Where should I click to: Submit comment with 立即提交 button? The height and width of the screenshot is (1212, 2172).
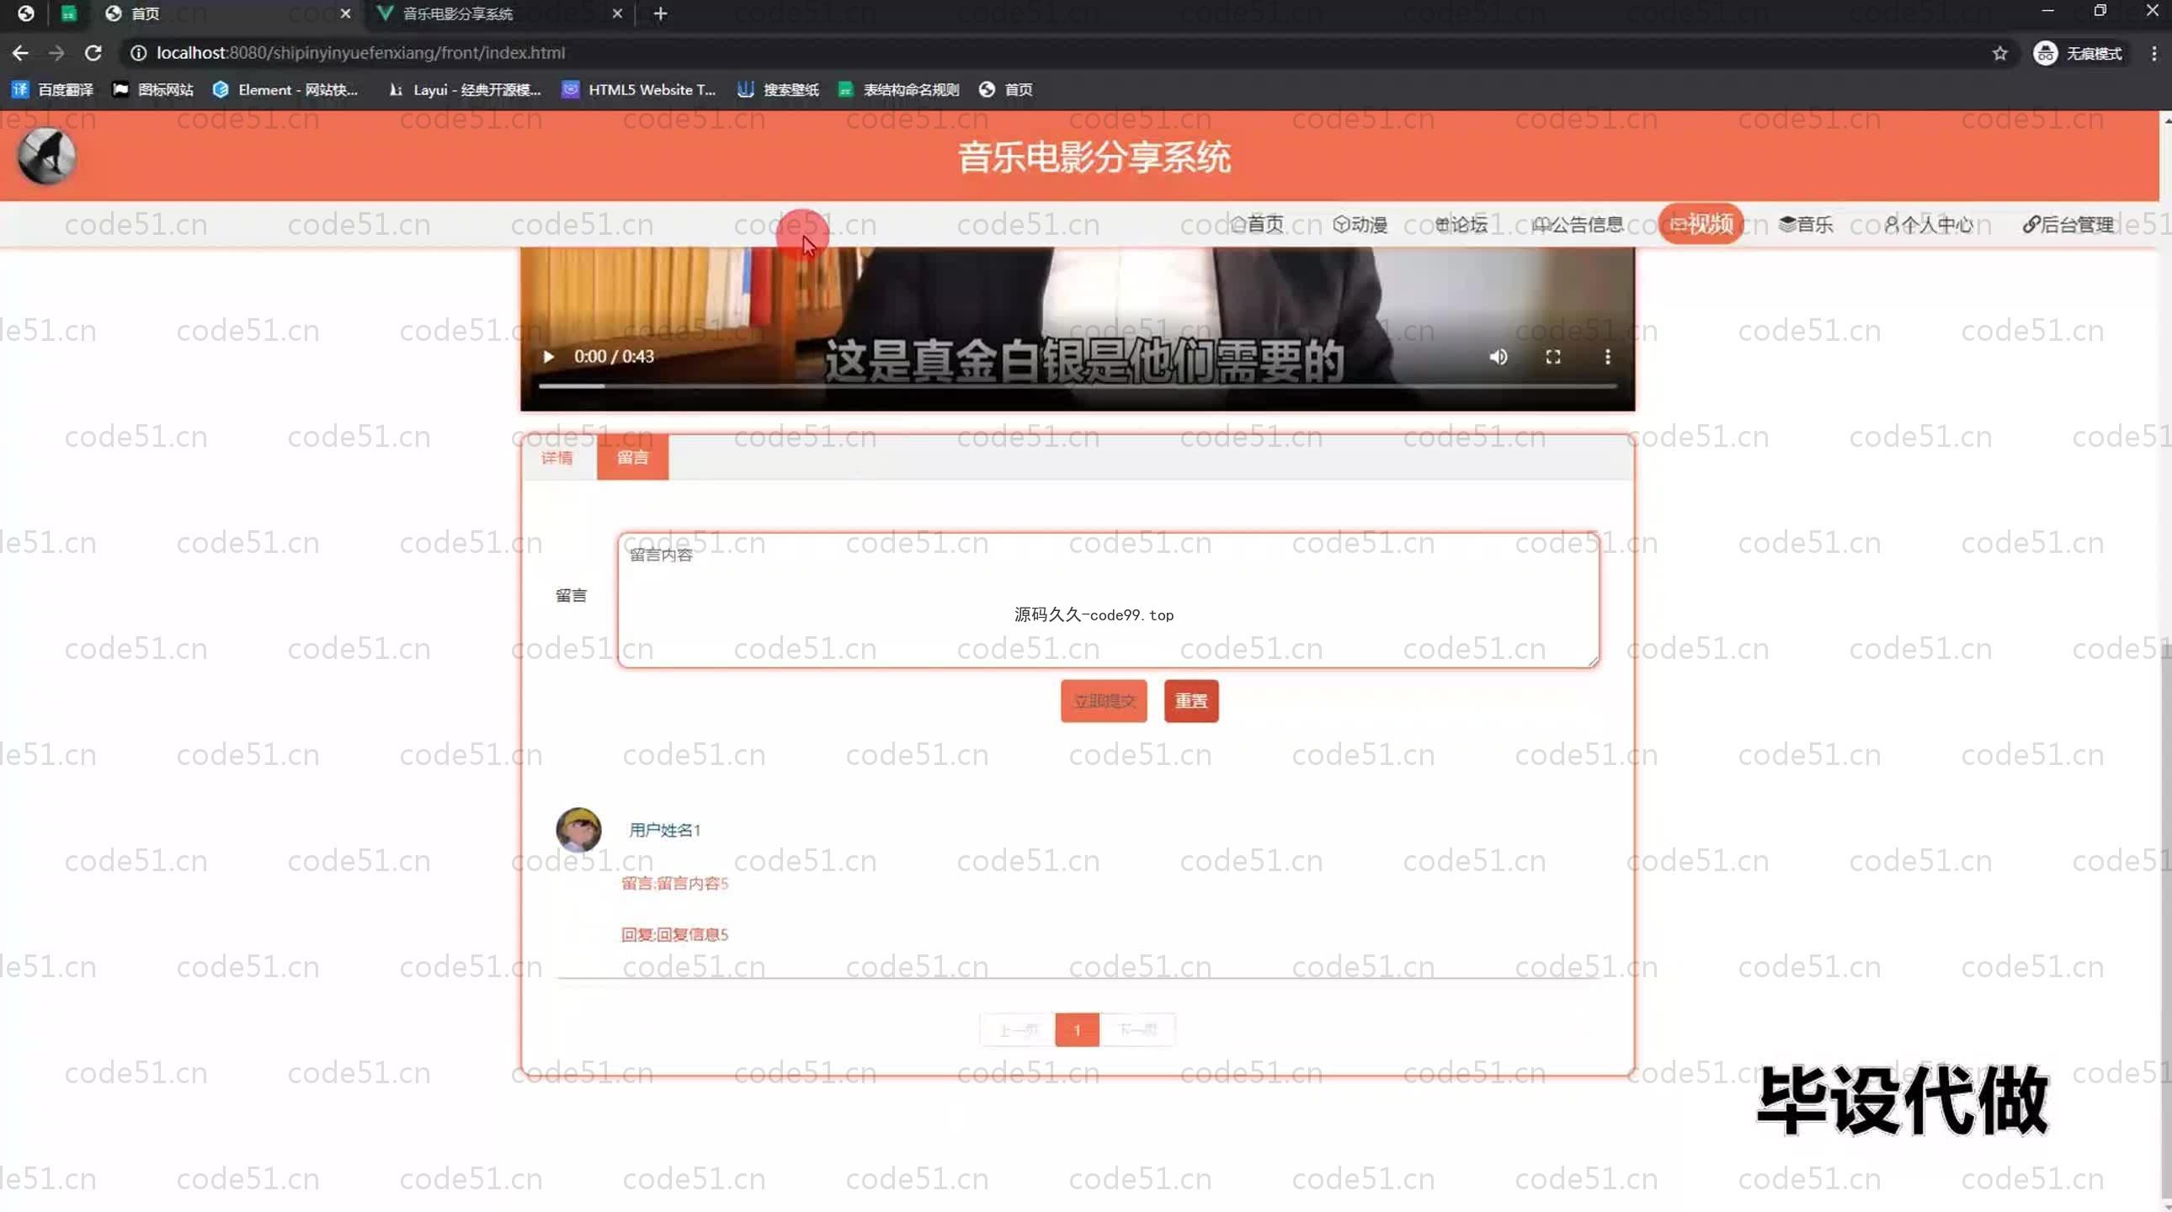point(1104,700)
